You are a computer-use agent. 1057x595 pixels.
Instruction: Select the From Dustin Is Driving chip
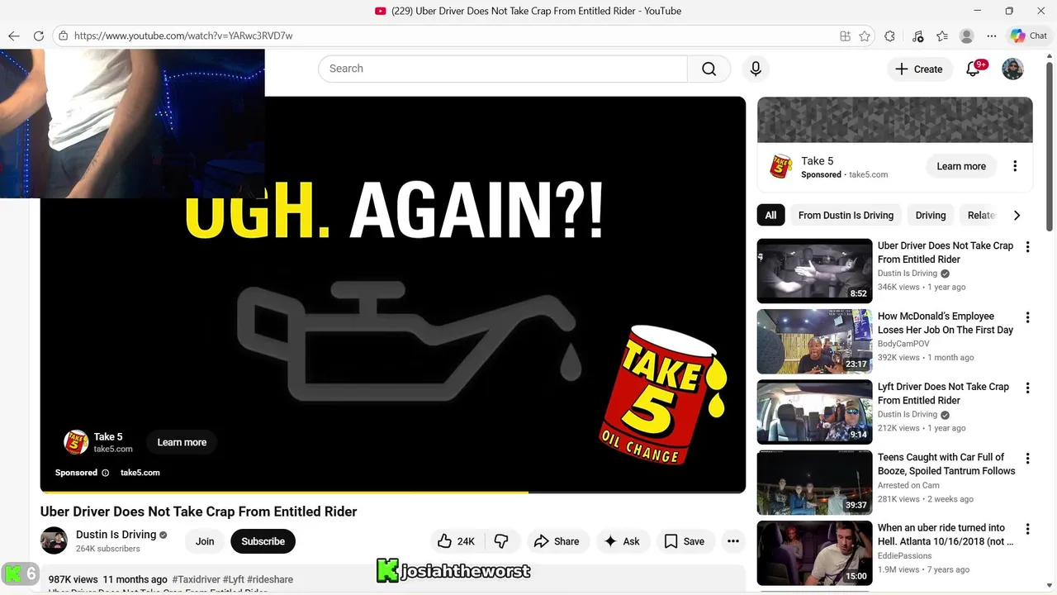846,215
